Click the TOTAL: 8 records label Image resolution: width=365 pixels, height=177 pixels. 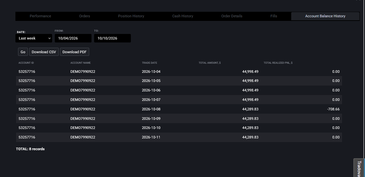tap(30, 149)
